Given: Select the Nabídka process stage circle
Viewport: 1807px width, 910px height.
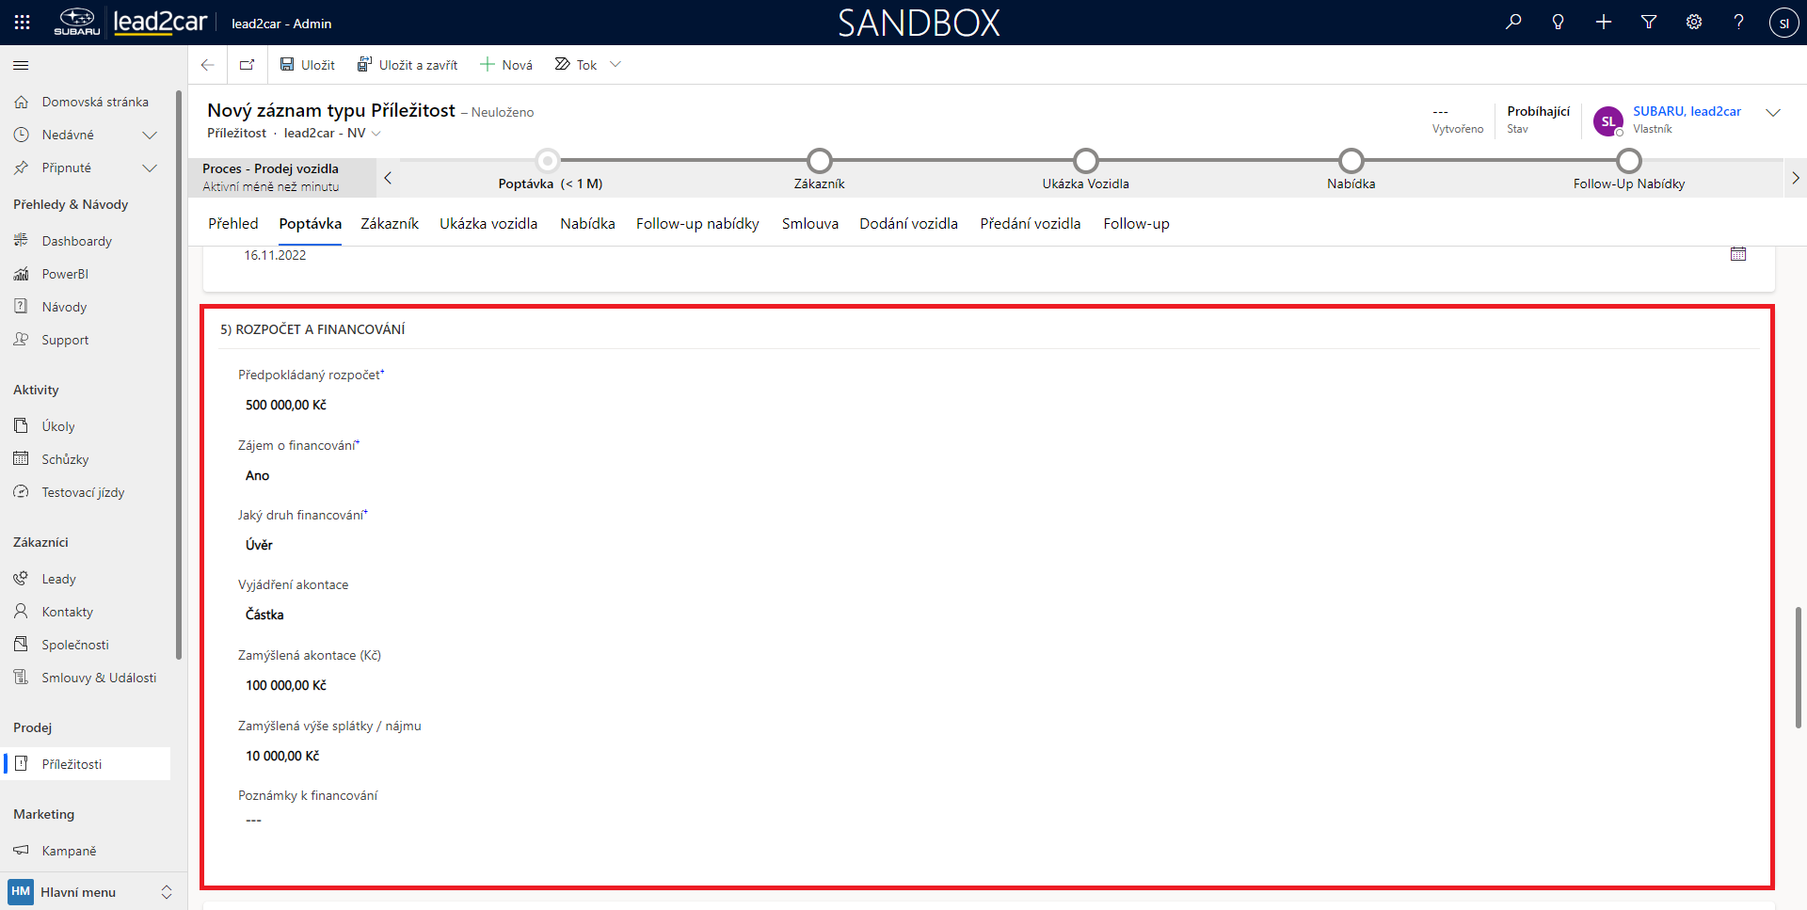Looking at the screenshot, I should tap(1351, 161).
